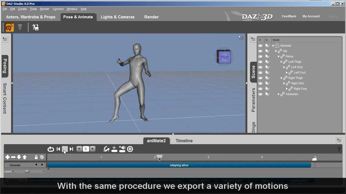The height and width of the screenshot is (194, 346).
Task: Collapse the Right Thigh tree node
Action: click(281, 78)
